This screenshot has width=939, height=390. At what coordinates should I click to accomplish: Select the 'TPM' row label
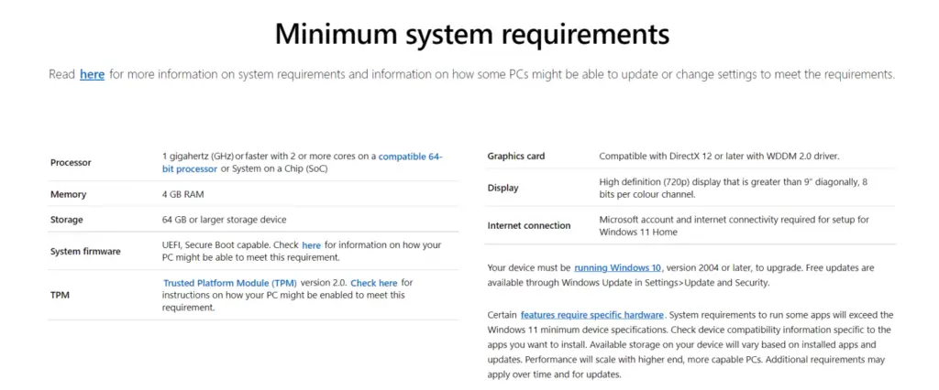pos(59,296)
